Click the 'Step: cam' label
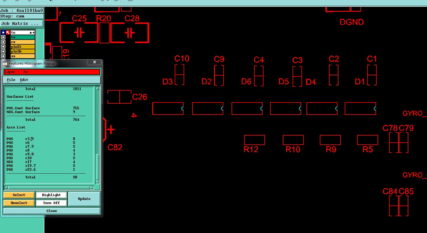This screenshot has width=427, height=233. pyautogui.click(x=22, y=16)
